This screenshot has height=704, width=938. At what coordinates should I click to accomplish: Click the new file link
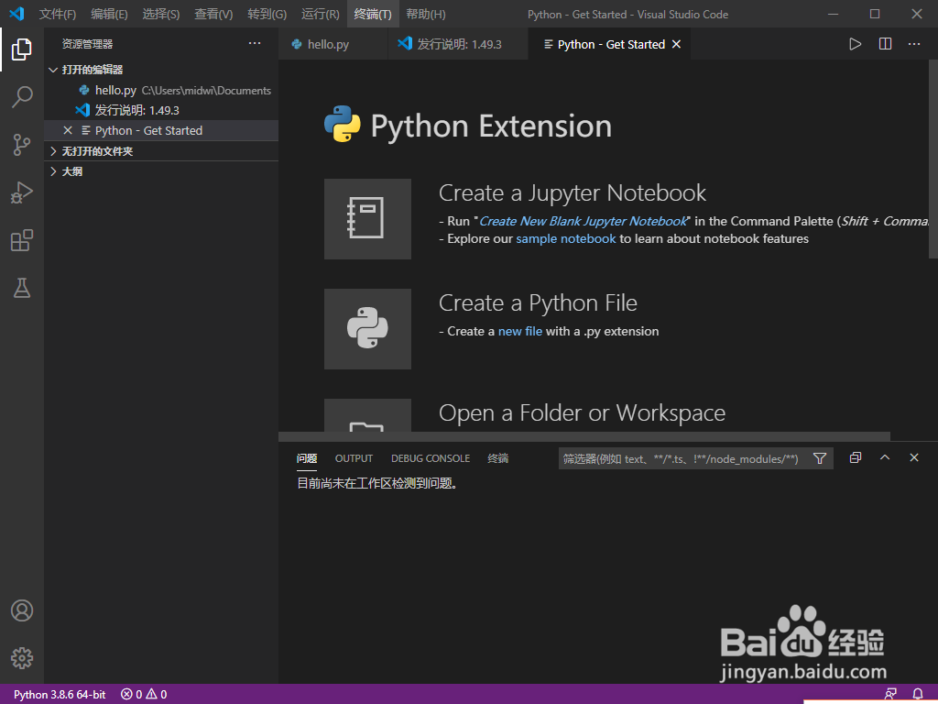(520, 332)
